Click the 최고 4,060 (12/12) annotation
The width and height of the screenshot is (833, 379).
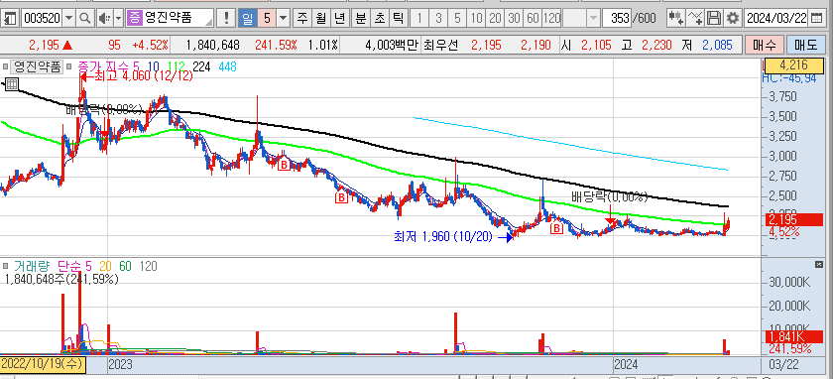pyautogui.click(x=143, y=76)
